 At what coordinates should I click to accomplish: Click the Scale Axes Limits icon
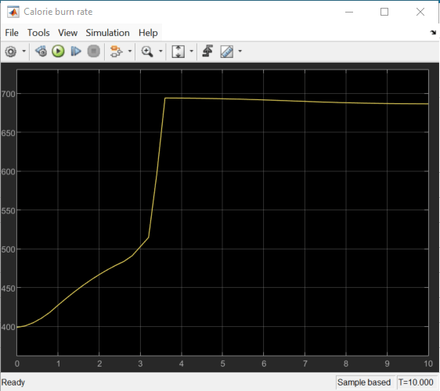179,52
